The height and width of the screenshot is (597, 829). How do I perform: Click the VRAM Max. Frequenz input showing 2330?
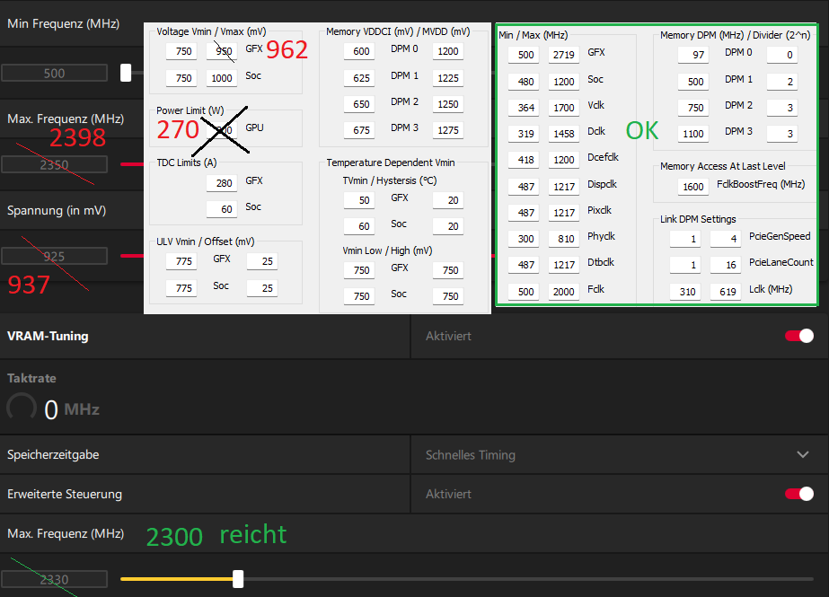[x=55, y=579]
